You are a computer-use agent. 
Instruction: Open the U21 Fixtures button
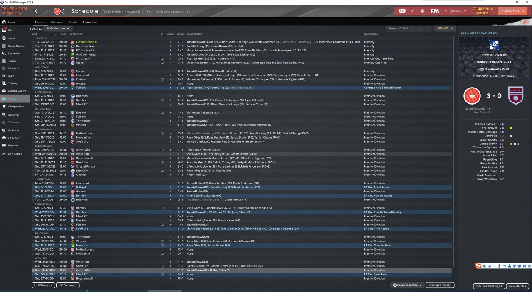[x=43, y=285]
